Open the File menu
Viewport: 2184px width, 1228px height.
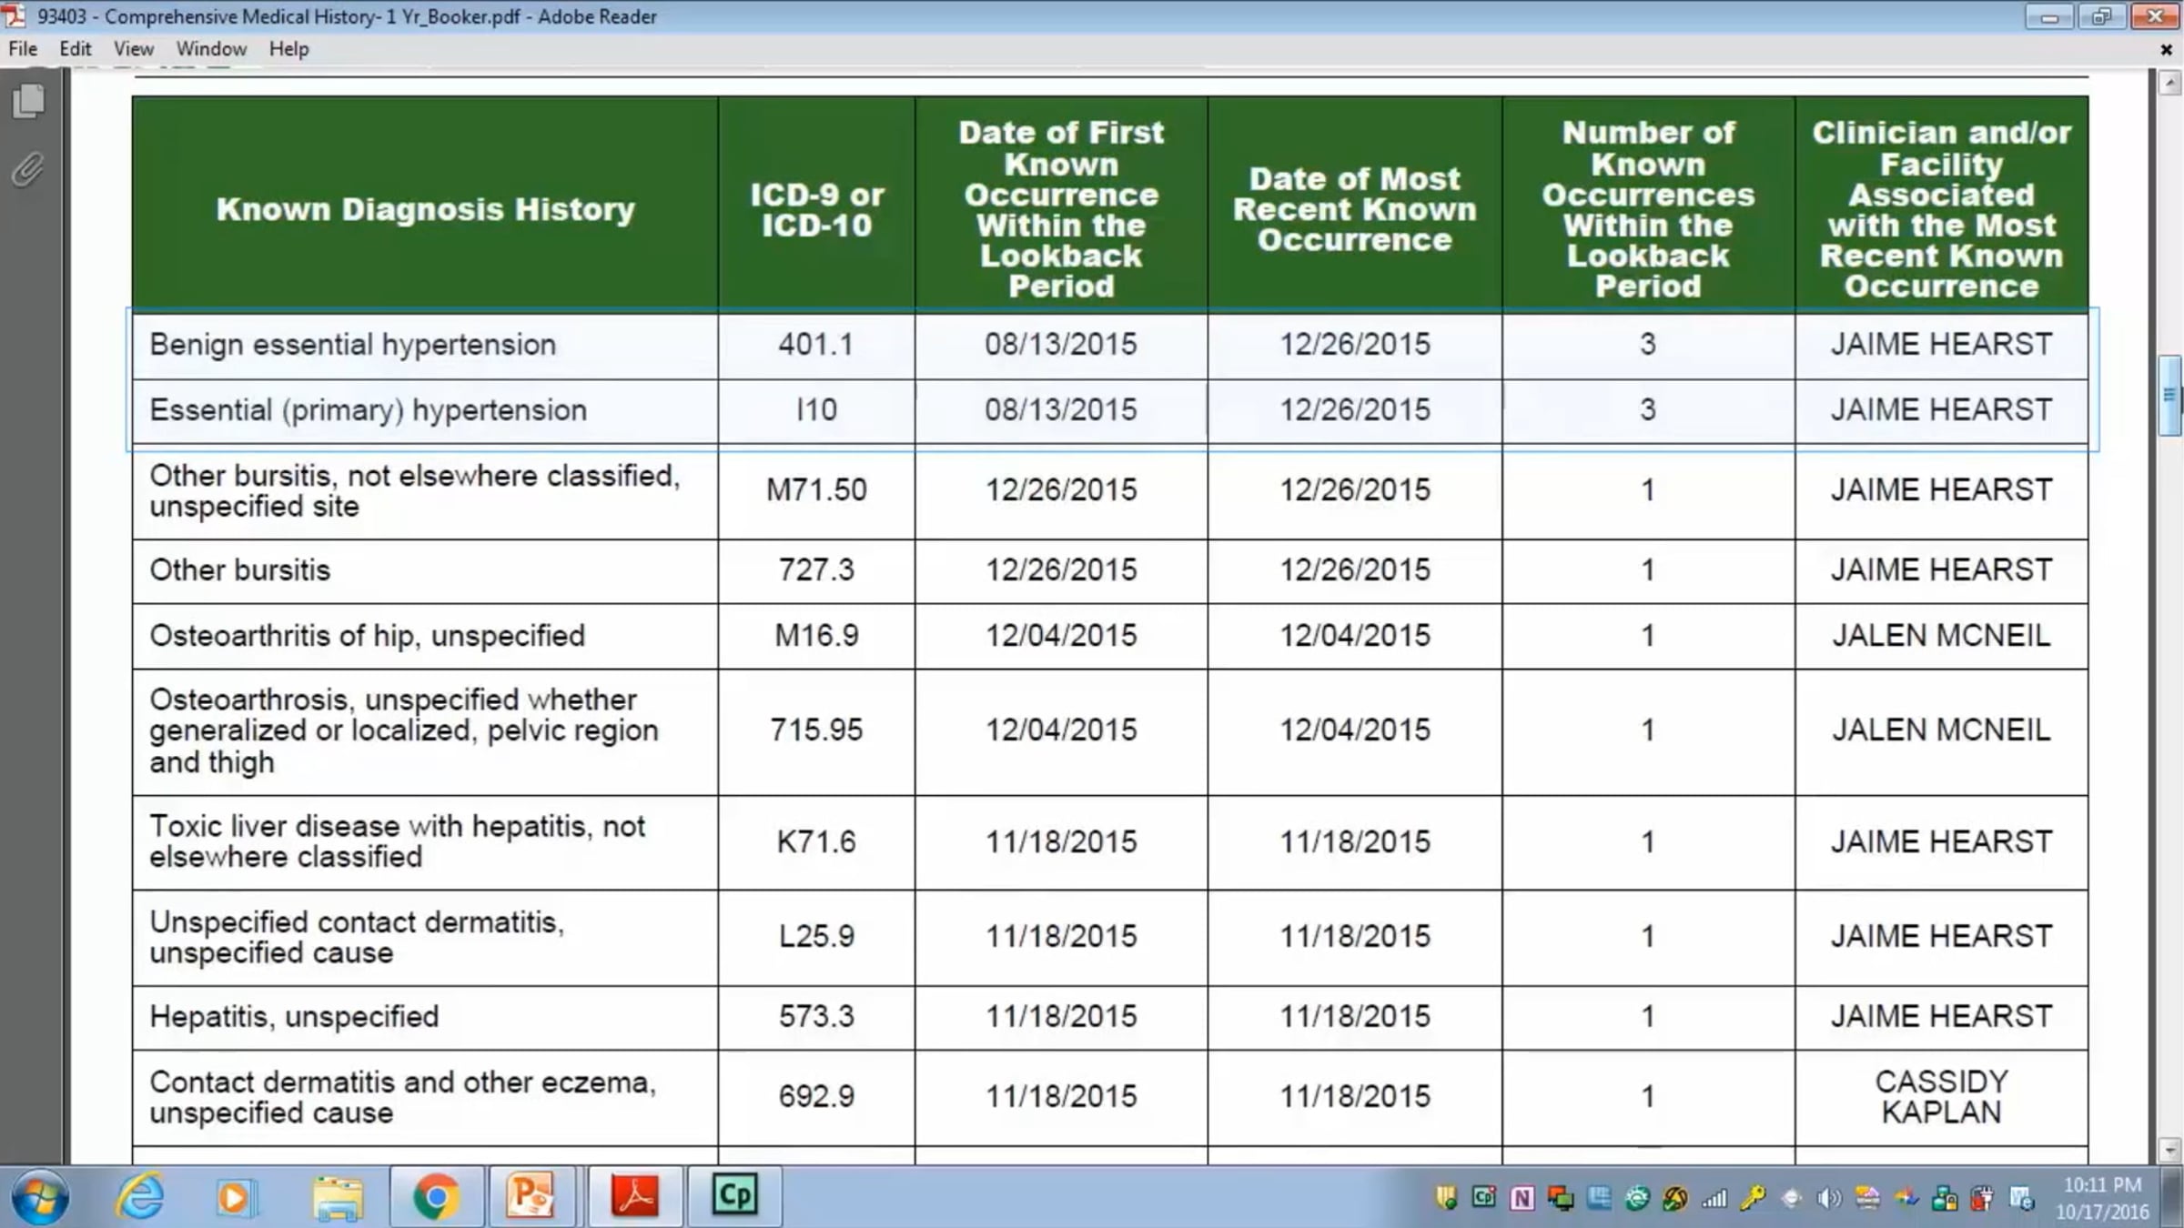coord(23,49)
